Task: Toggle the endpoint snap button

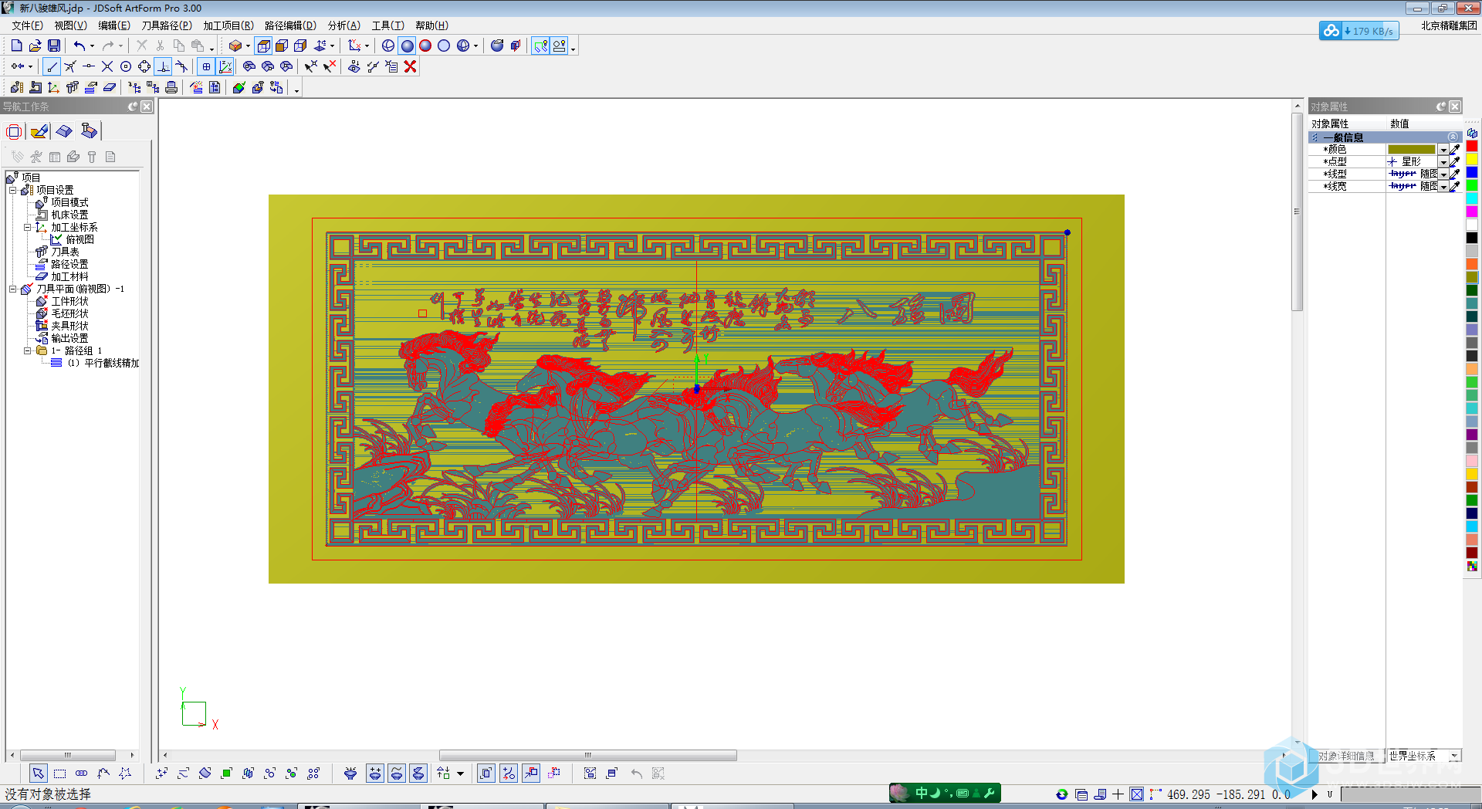Action: point(52,66)
